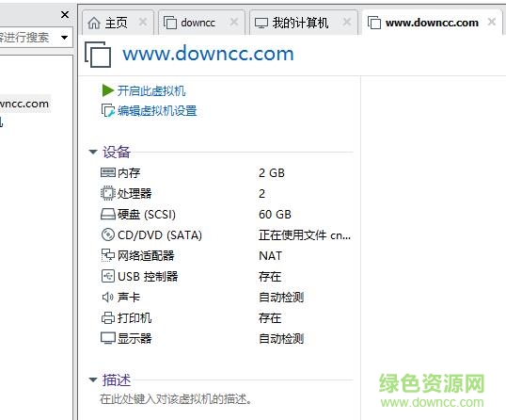Click the green play icon to power on
This screenshot has width=506, height=420.
108,90
